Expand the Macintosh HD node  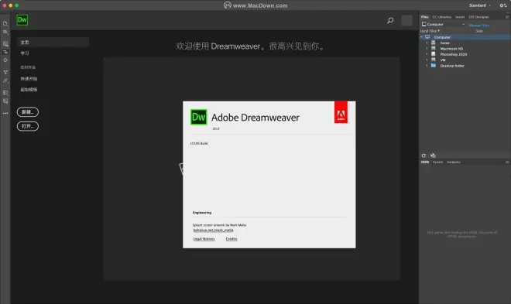tap(427, 49)
